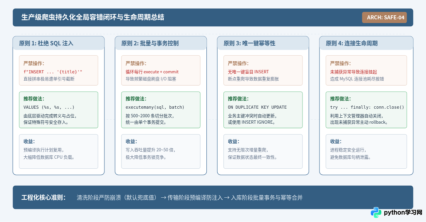
Task: Click the line '直接拼串极易遭单引号截断'
Action: (49, 79)
